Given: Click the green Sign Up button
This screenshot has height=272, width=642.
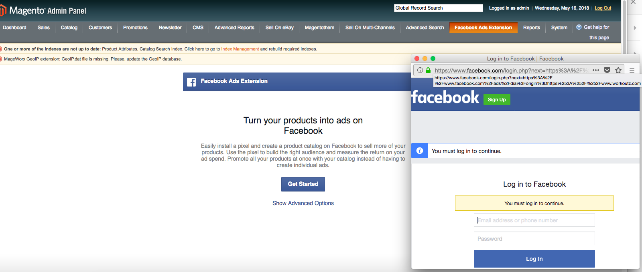Looking at the screenshot, I should point(497,99).
